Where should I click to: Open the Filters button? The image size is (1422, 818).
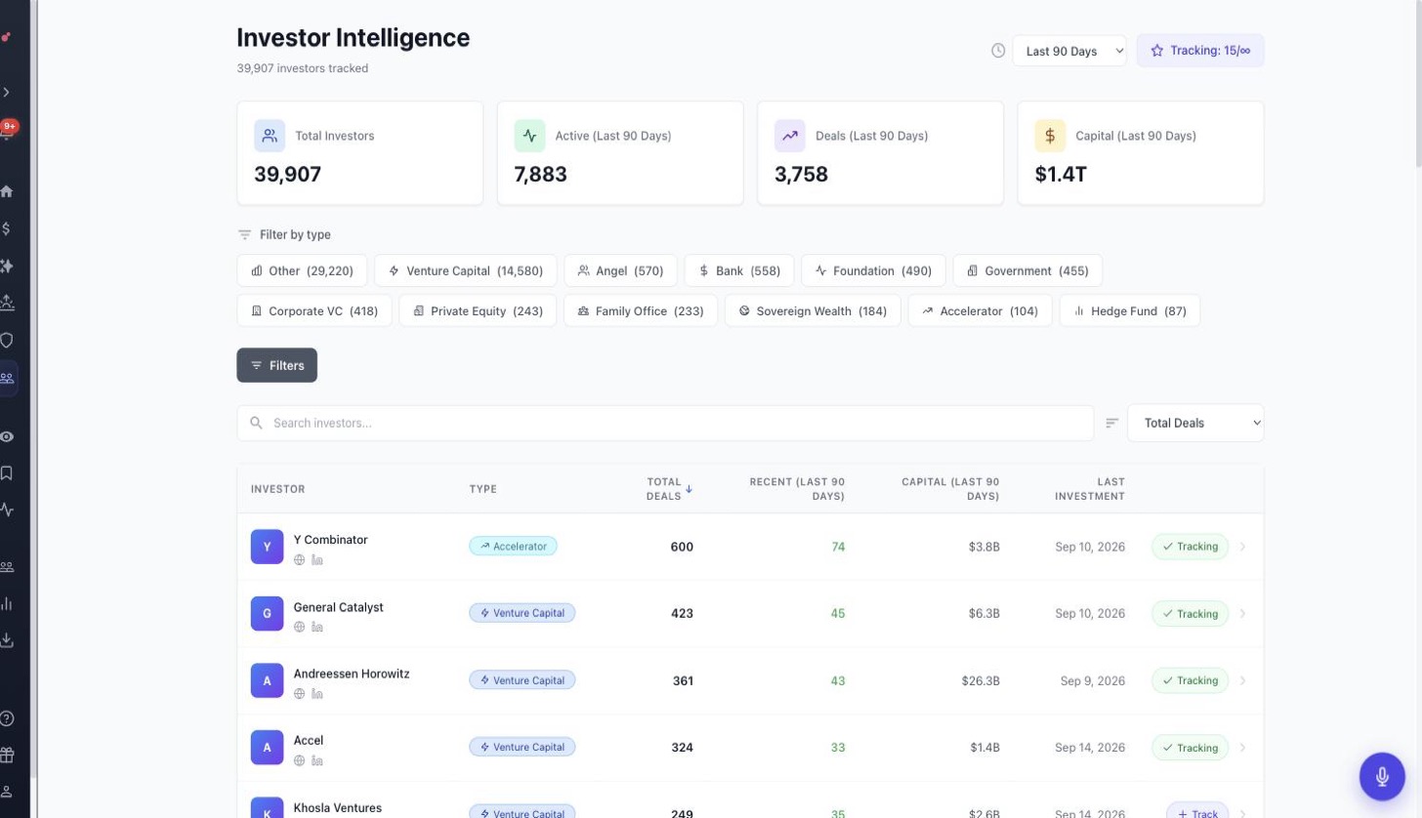pyautogui.click(x=277, y=365)
